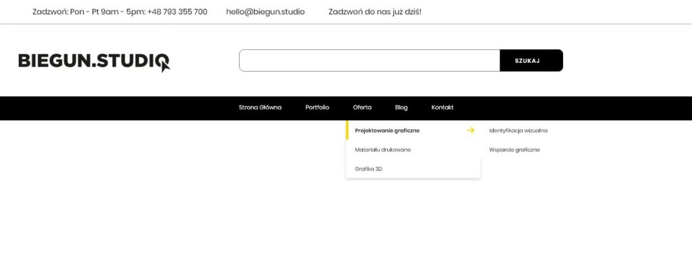Click the hello@biegun.studio email link
The image size is (692, 259).
pos(265,12)
